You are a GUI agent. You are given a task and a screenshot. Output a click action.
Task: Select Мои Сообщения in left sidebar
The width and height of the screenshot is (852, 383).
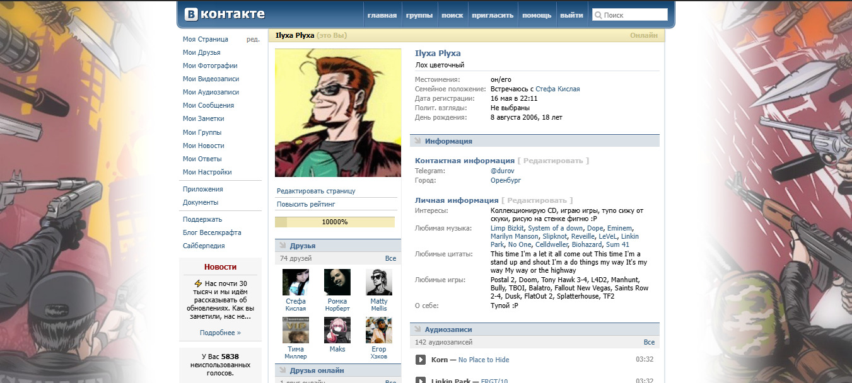tap(208, 105)
